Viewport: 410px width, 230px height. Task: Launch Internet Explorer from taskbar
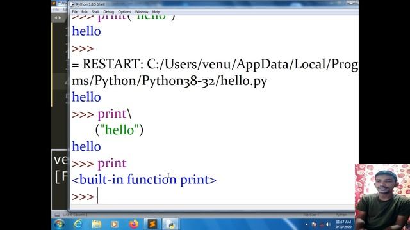pos(78,224)
